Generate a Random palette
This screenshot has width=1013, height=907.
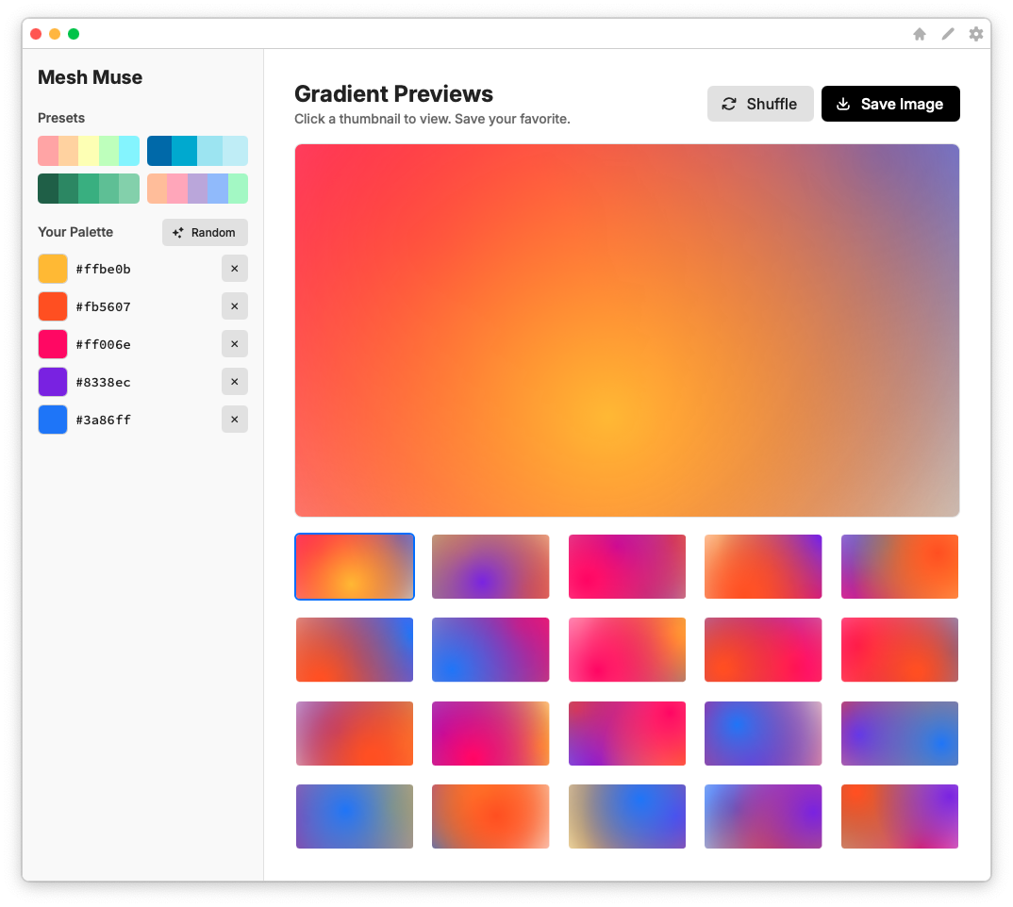(205, 232)
